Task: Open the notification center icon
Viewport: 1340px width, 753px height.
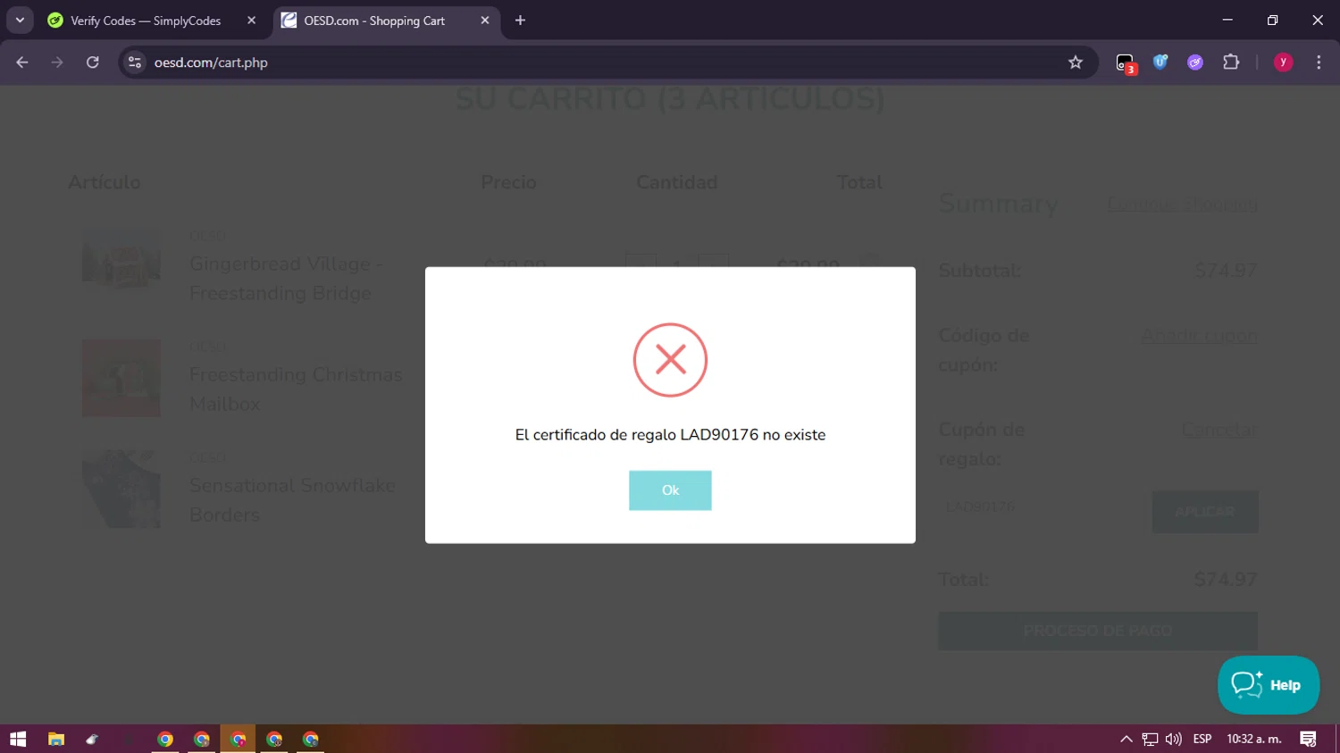Action: click(1308, 739)
